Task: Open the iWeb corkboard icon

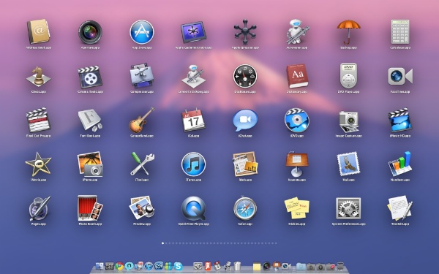Action: click(x=245, y=164)
